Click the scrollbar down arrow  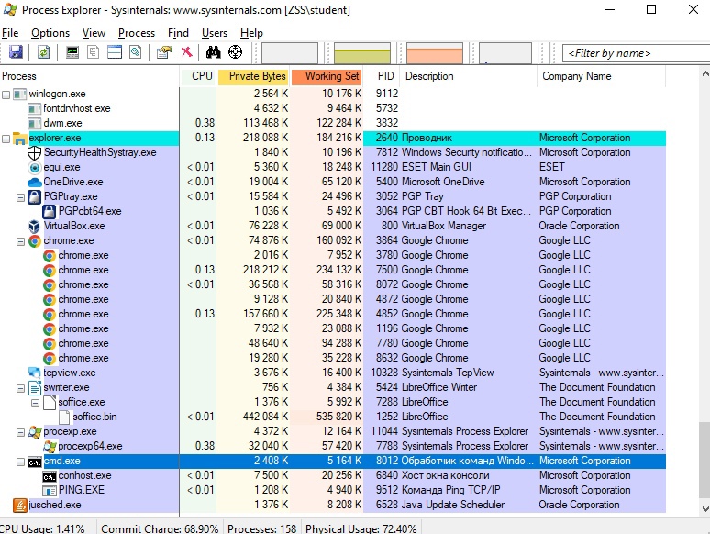tap(704, 508)
